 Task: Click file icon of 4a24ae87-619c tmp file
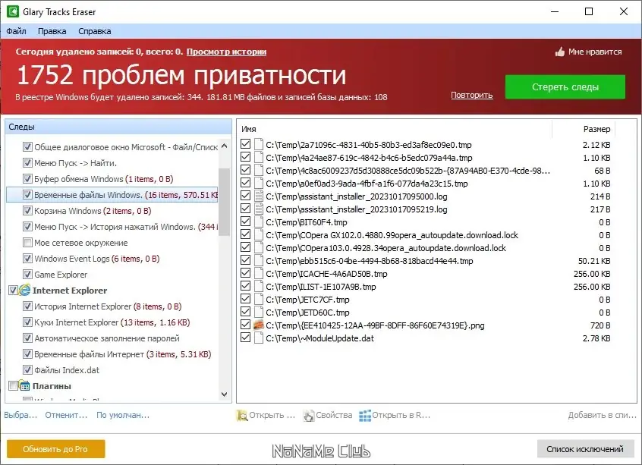pyautogui.click(x=258, y=158)
